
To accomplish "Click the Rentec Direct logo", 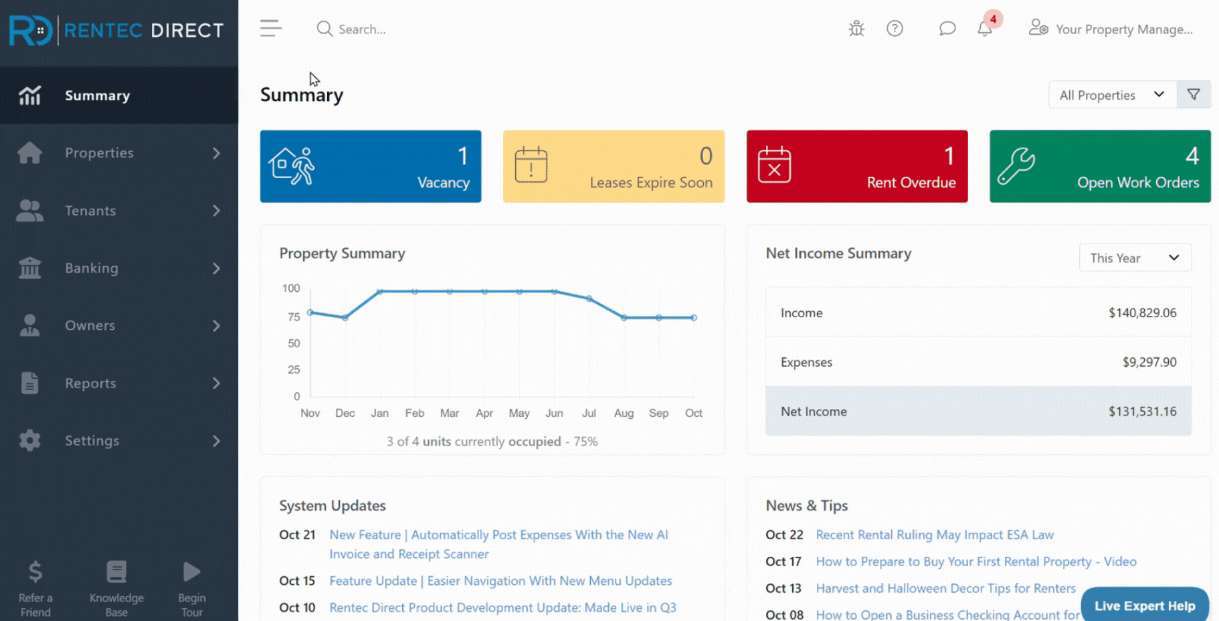I will pyautogui.click(x=116, y=30).
